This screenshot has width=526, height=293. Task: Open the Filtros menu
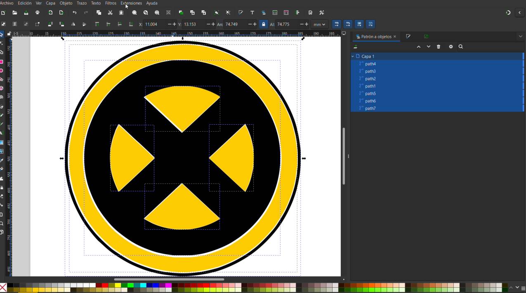[x=111, y=3]
